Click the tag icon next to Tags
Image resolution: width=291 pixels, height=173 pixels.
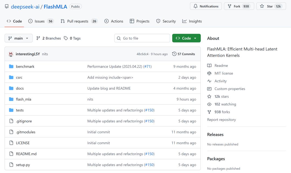[x=66, y=38]
